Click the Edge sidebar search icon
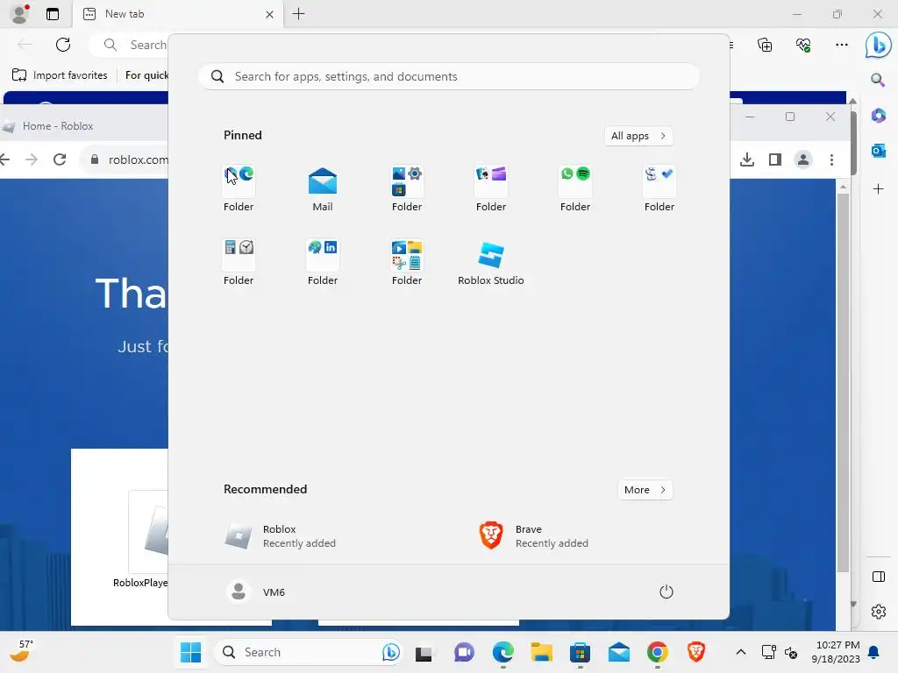The image size is (898, 673). click(878, 80)
